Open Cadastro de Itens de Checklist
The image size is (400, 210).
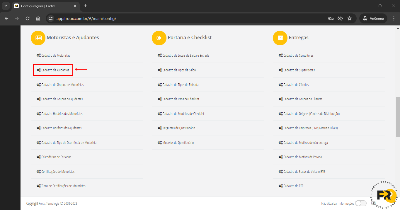point(181,99)
